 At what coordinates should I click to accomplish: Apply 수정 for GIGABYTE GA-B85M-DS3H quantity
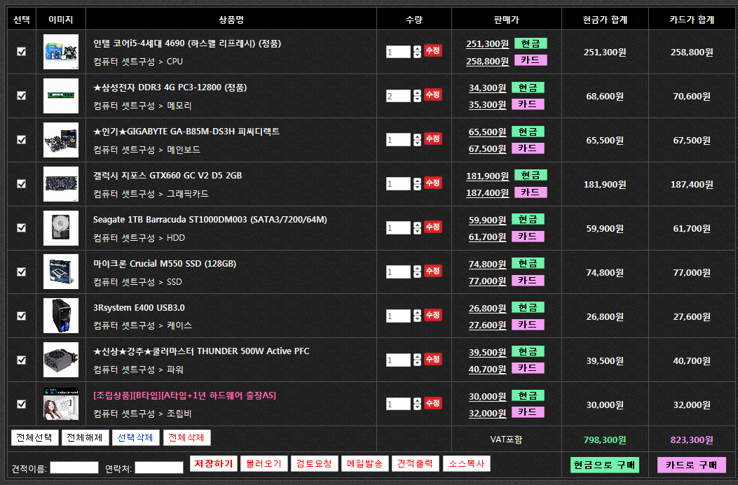[x=433, y=139]
